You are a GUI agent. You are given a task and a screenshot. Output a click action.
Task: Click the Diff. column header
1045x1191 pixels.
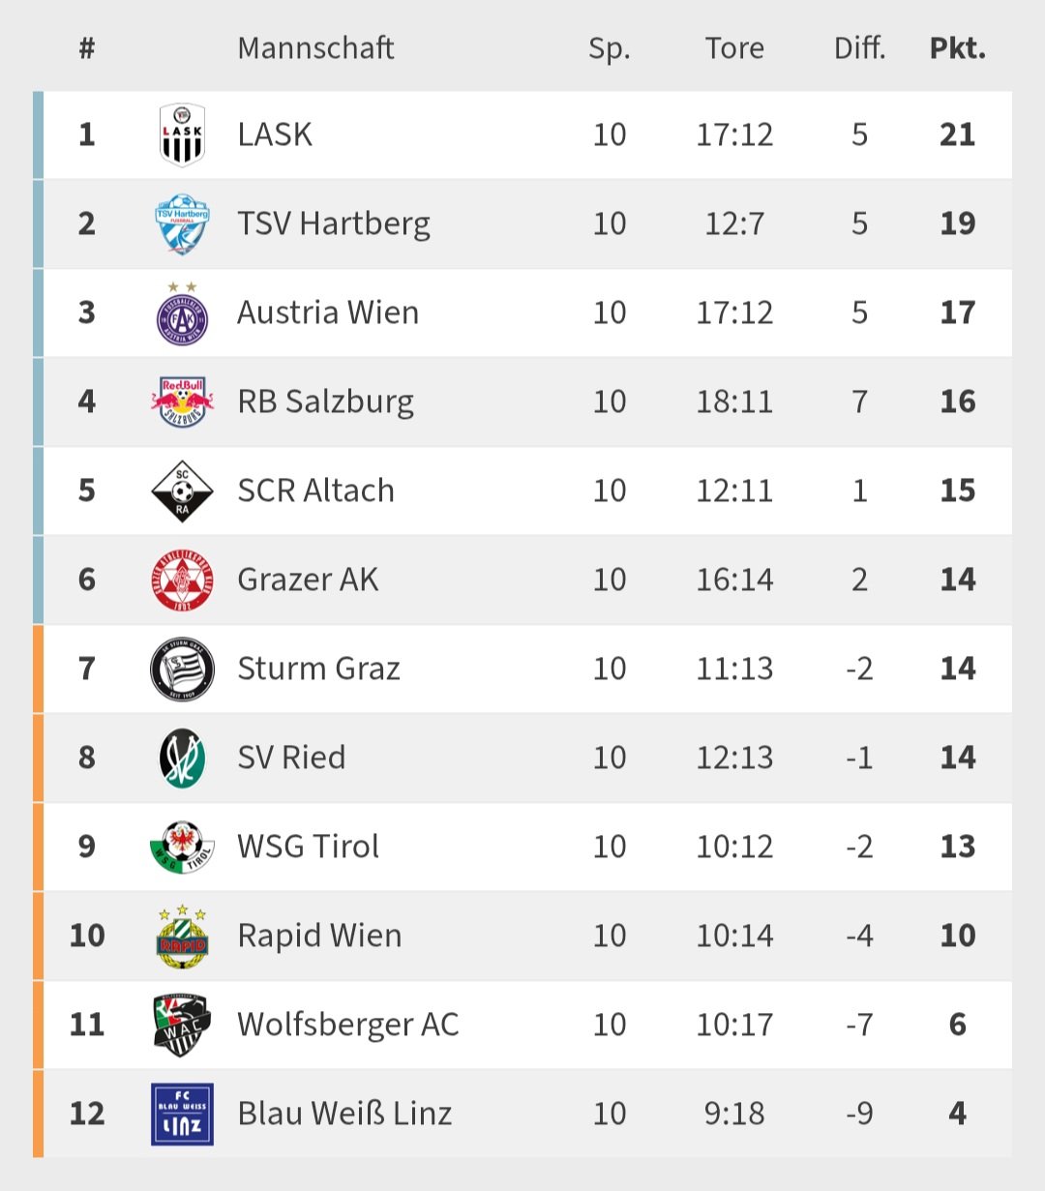tap(859, 48)
